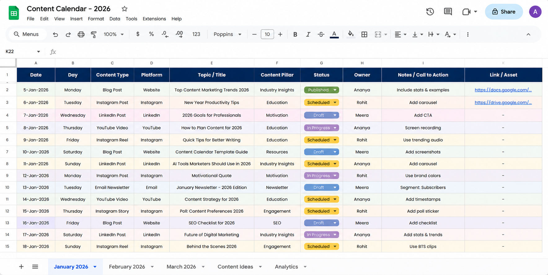Open the Poppins font dropdown

(228, 34)
